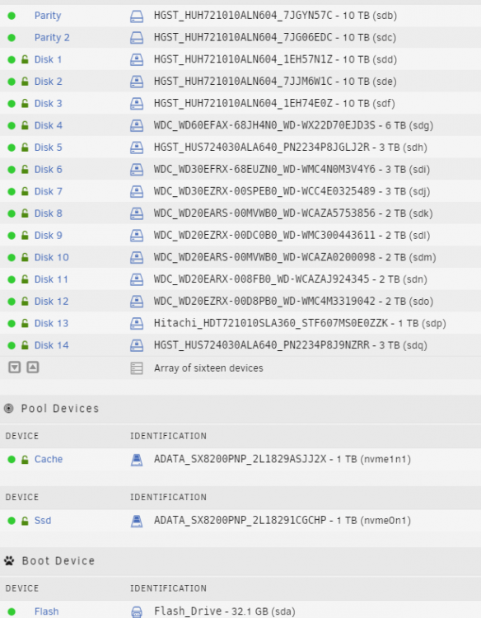This screenshot has height=618, width=481.
Task: Click the green lock on Cache
Action: (x=25, y=460)
